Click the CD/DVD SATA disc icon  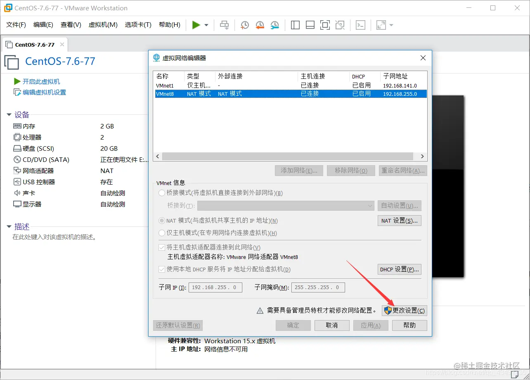[x=17, y=159]
